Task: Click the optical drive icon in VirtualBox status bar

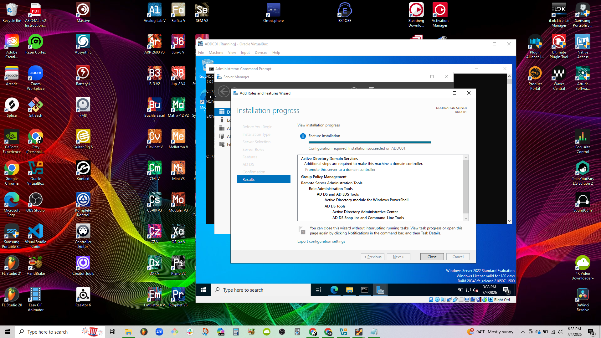Action: pos(437,300)
